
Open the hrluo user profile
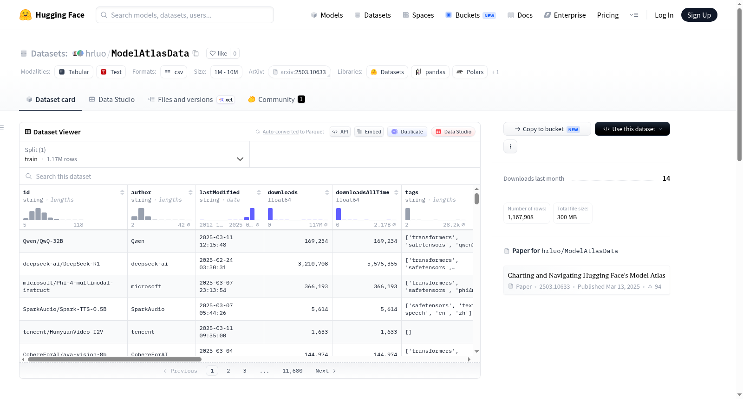96,53
